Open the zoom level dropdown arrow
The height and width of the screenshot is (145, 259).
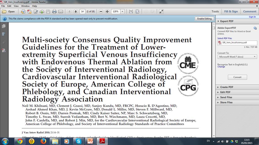(x=122, y=12)
